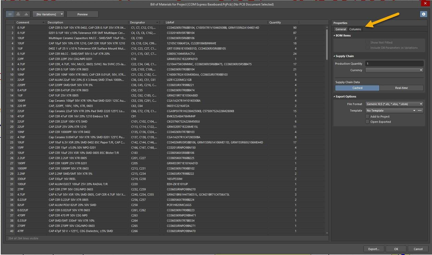The height and width of the screenshot is (255, 432).
Task: Switch to the Columns tab
Action: (x=355, y=29)
